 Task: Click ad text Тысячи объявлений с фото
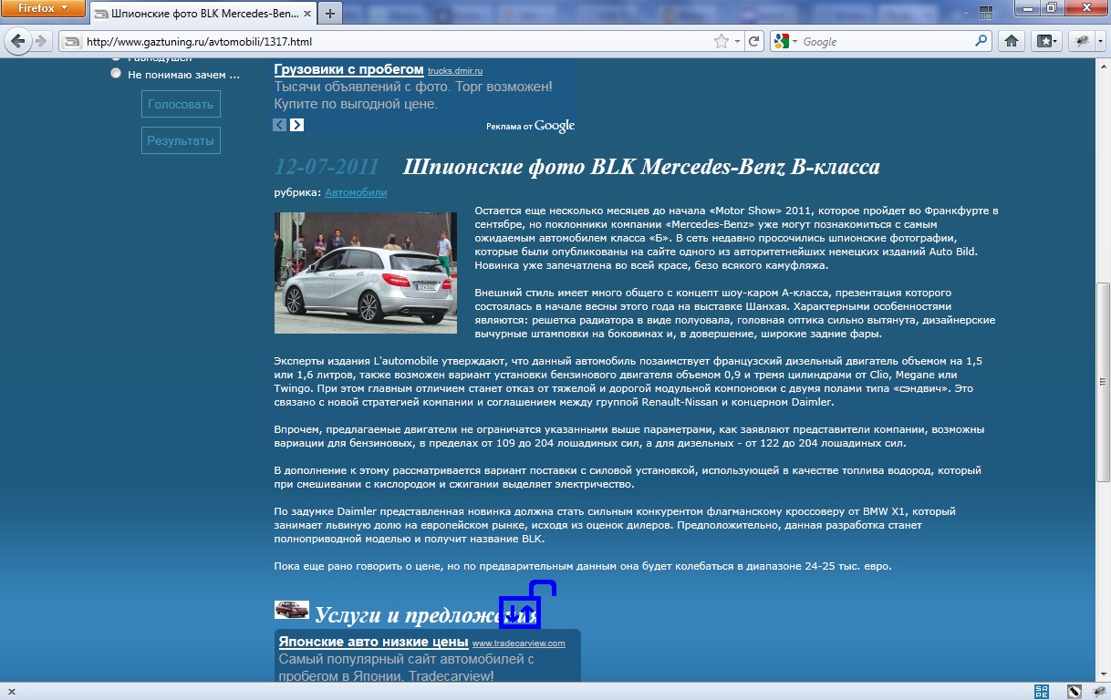click(x=413, y=87)
